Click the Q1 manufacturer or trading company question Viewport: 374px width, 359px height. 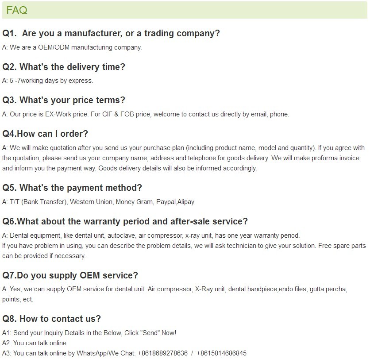click(x=111, y=33)
